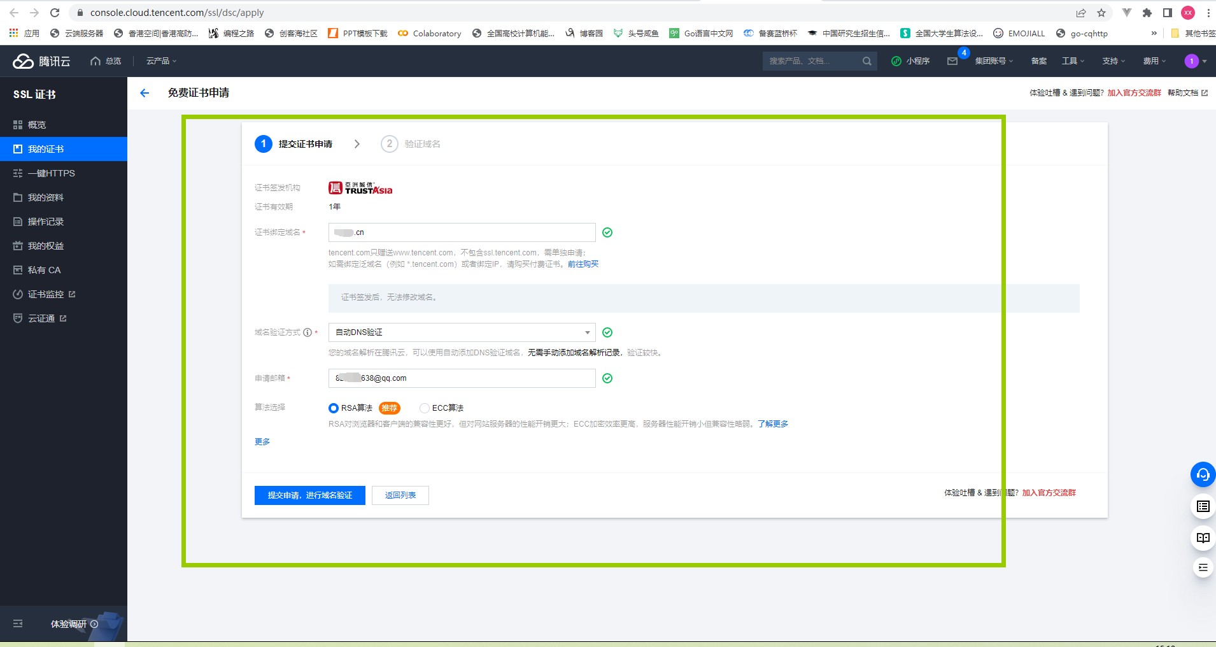Click step 2 验证域名 indicator
This screenshot has height=647, width=1216.
click(x=411, y=144)
